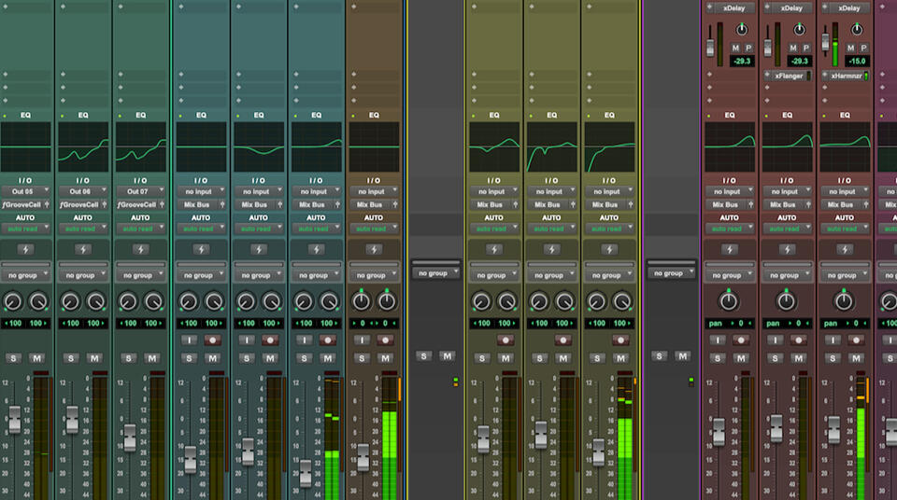The width and height of the screenshot is (897, 500).
Task: Click the xDelay send on xHarmnzr channel
Action: [x=847, y=7]
